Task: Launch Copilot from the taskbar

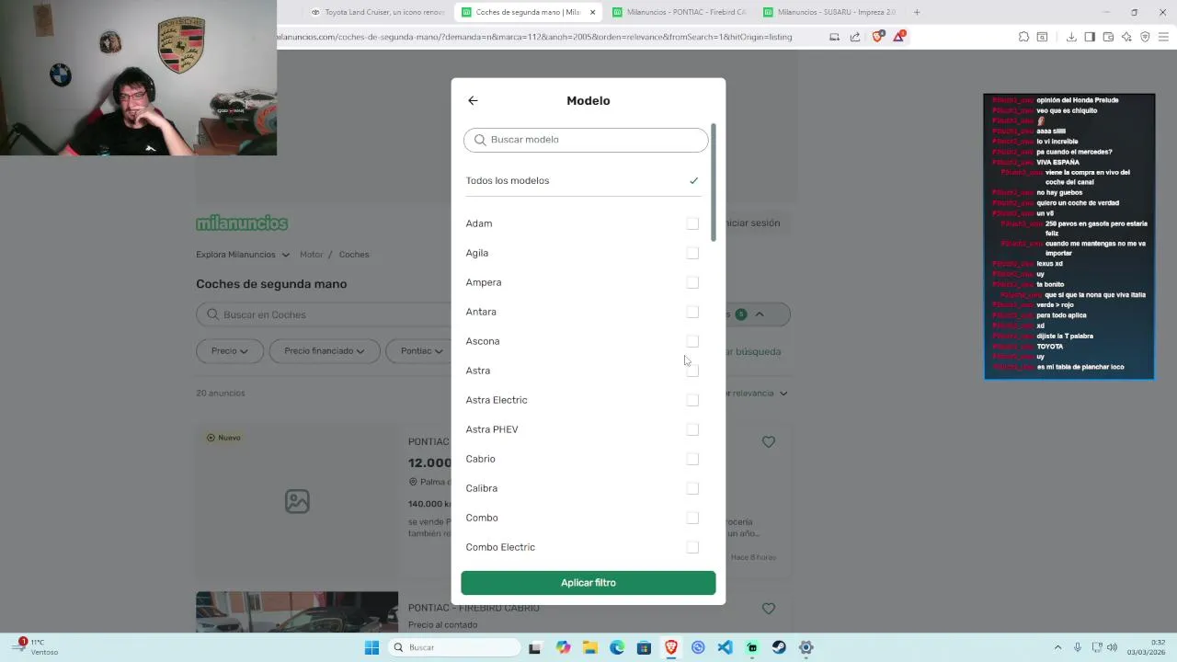Action: (x=563, y=647)
